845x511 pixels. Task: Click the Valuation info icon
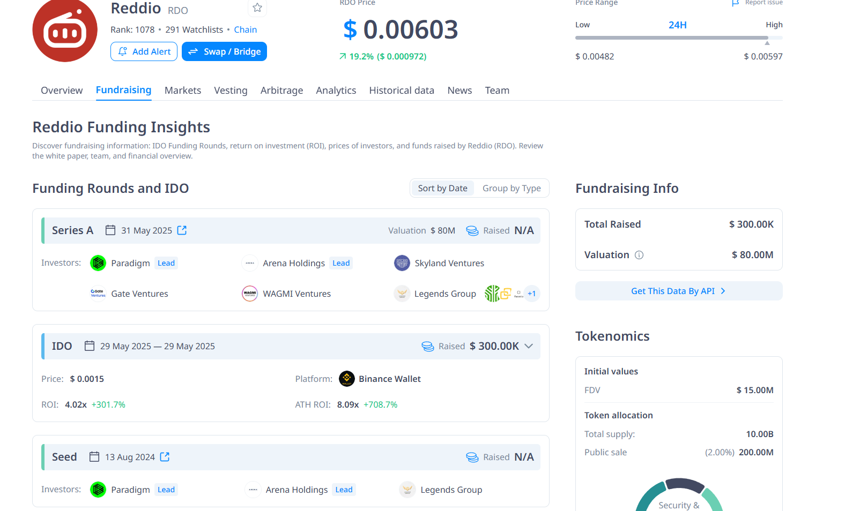click(639, 255)
